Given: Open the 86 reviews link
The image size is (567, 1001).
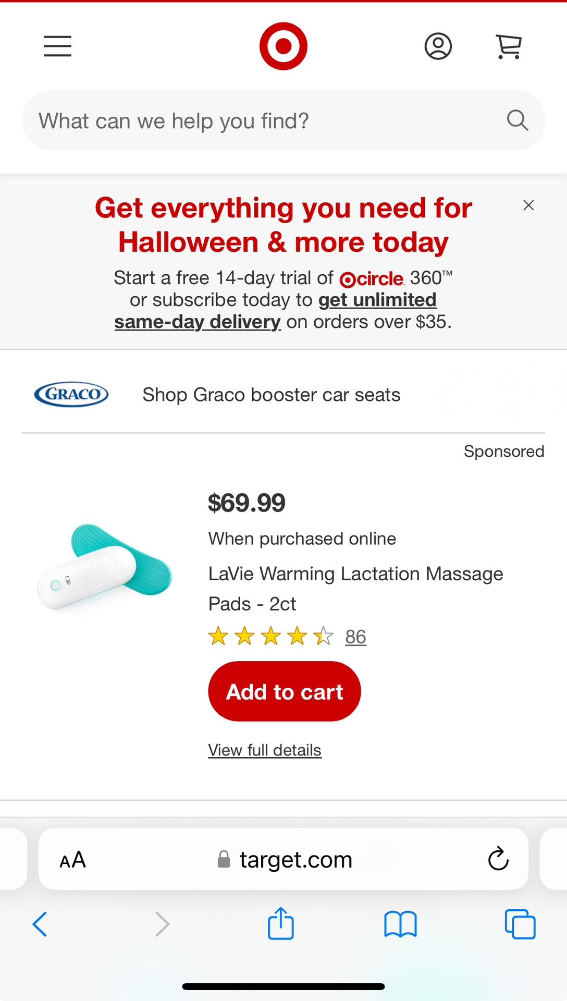Looking at the screenshot, I should 355,637.
